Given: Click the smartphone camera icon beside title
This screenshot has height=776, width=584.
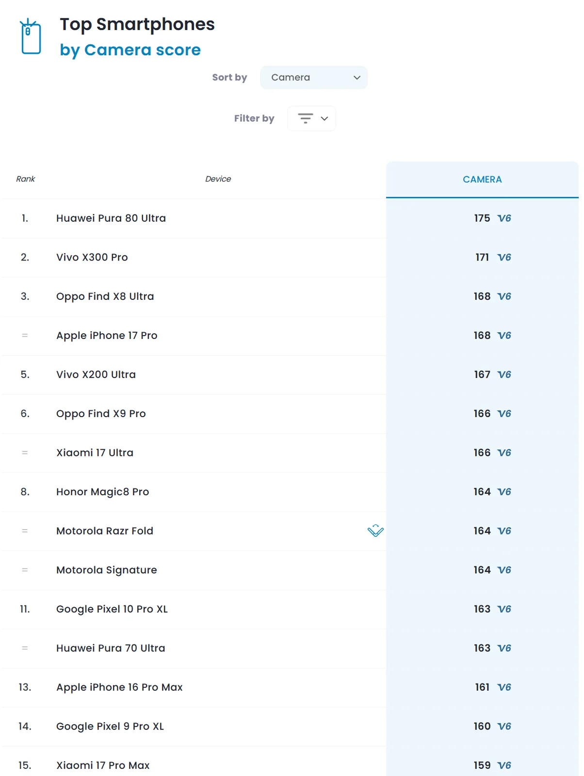Looking at the screenshot, I should [31, 36].
